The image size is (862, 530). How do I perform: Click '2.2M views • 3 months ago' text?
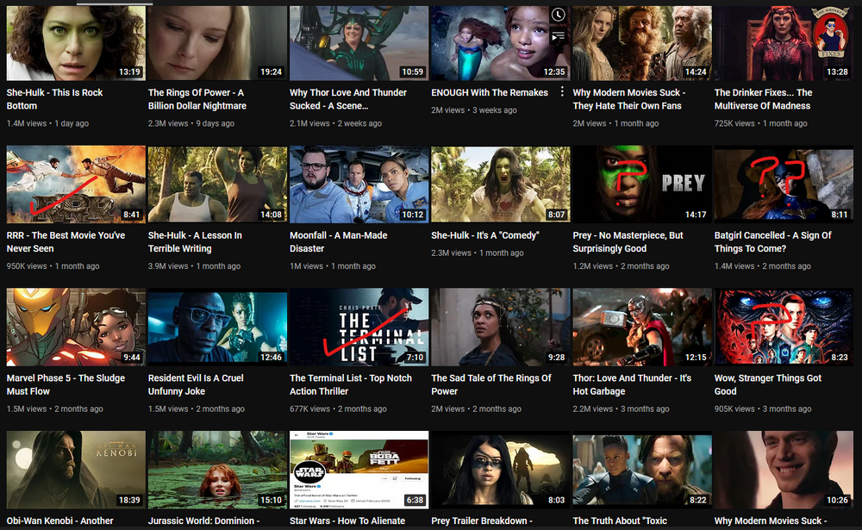(x=622, y=409)
